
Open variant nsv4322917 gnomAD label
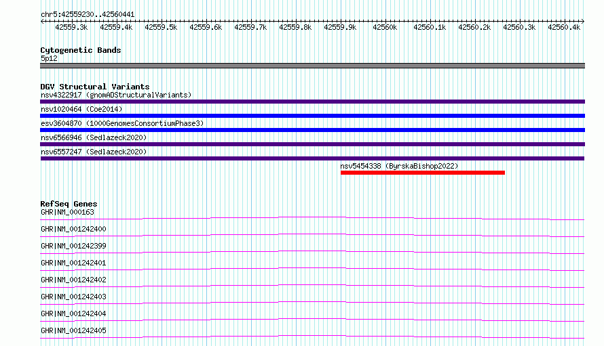[x=116, y=95]
